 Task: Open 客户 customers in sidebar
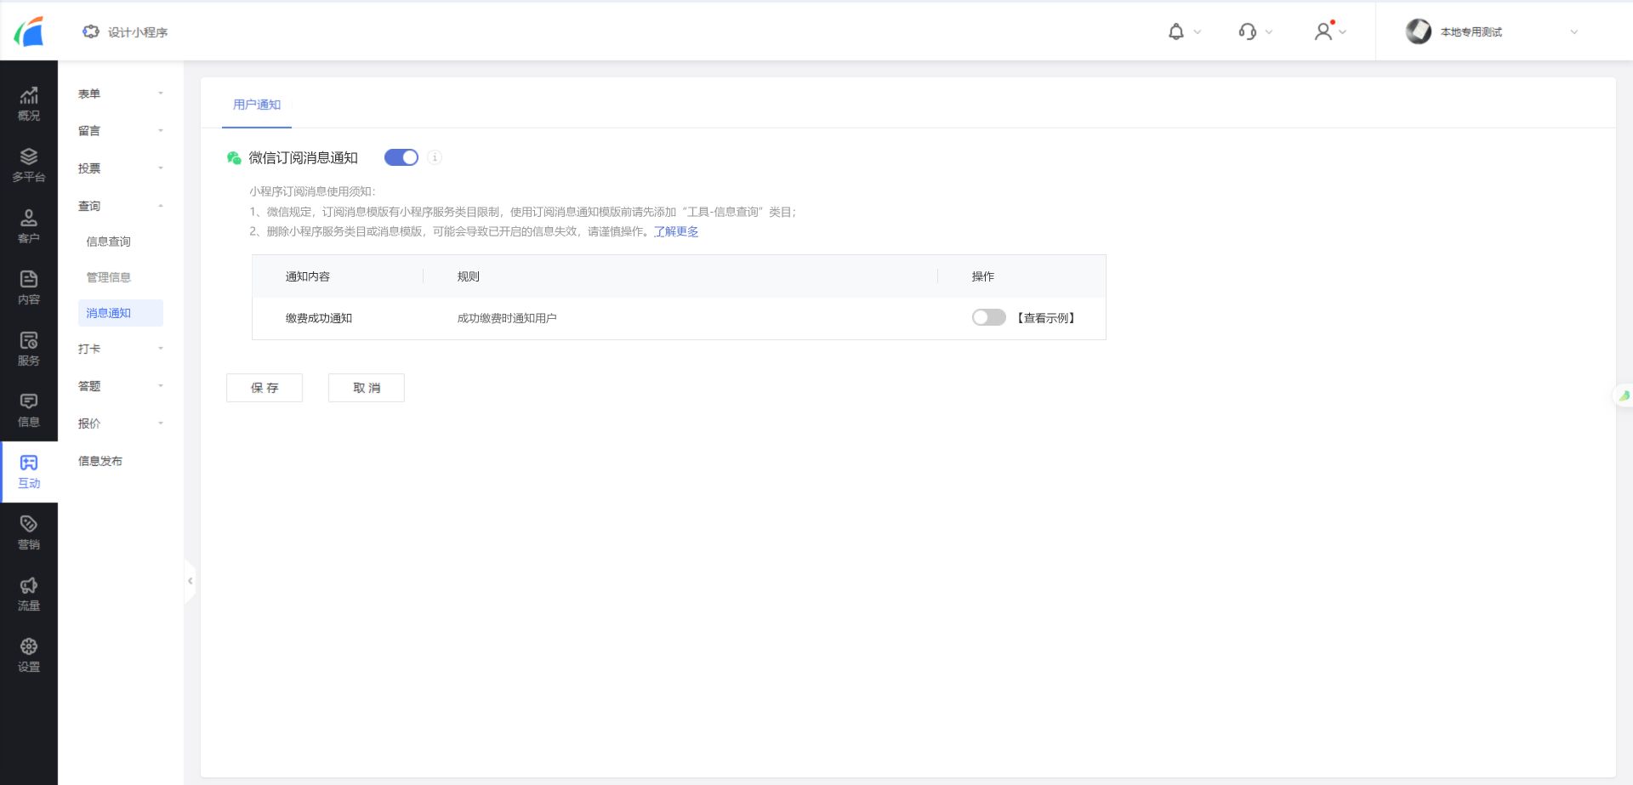(29, 226)
